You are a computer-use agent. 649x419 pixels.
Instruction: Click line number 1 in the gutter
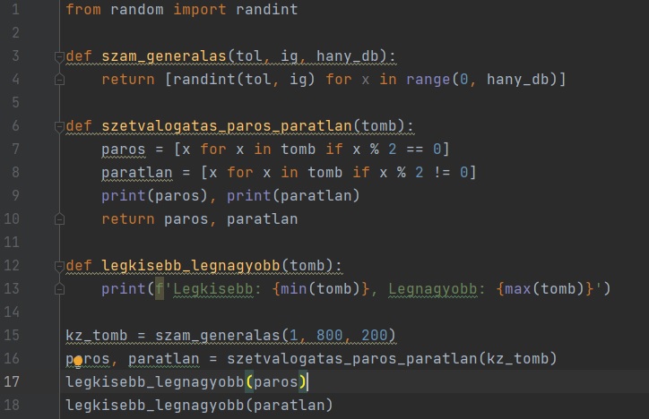click(x=15, y=10)
